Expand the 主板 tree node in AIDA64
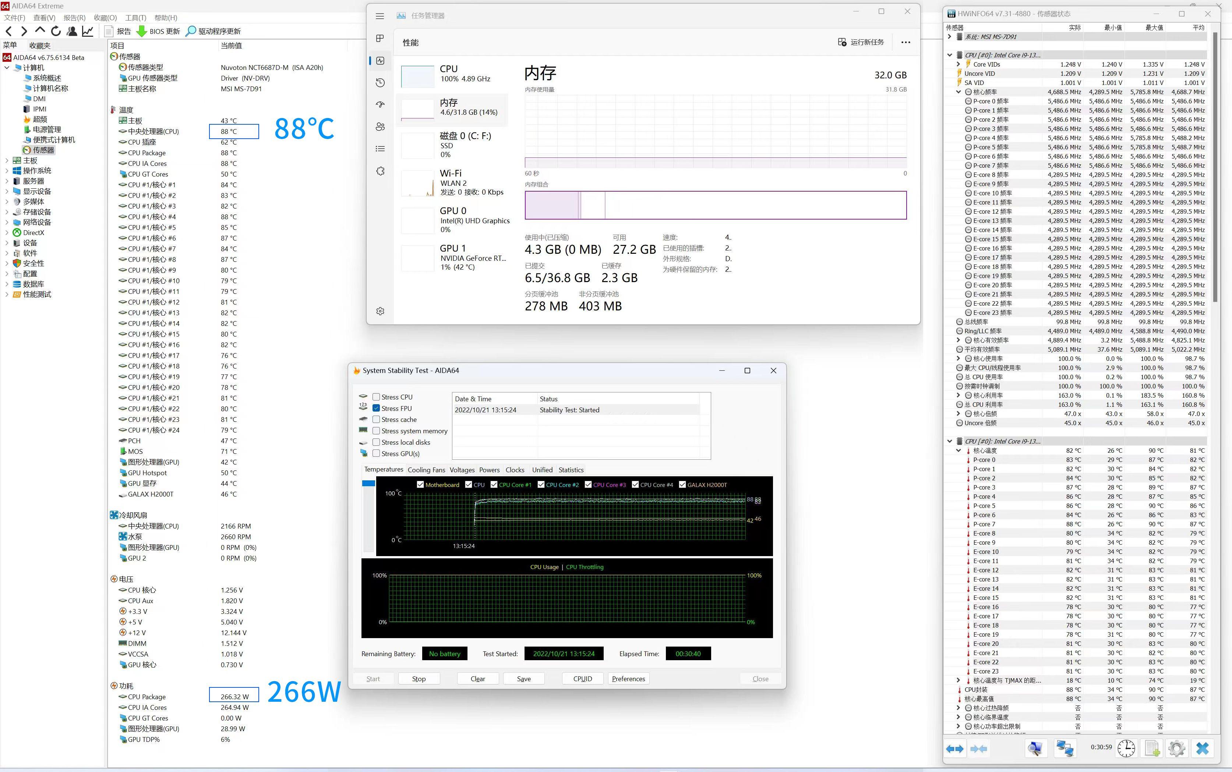Viewport: 1232px width, 772px height. 7,160
